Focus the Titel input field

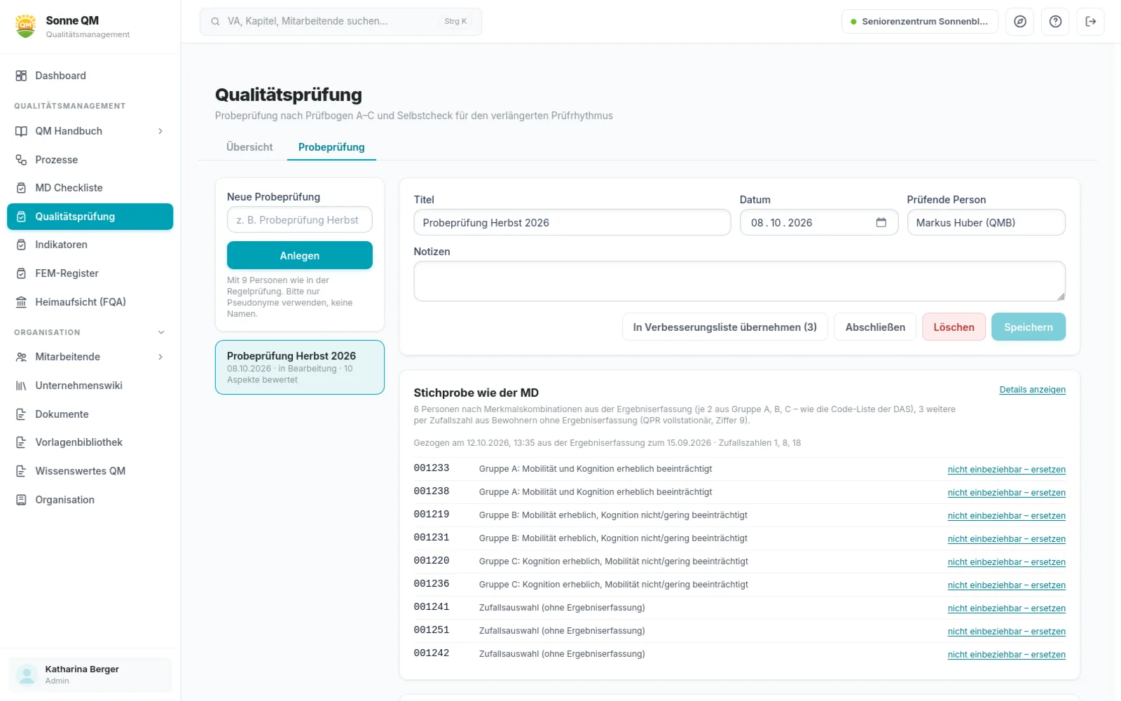[x=572, y=222]
